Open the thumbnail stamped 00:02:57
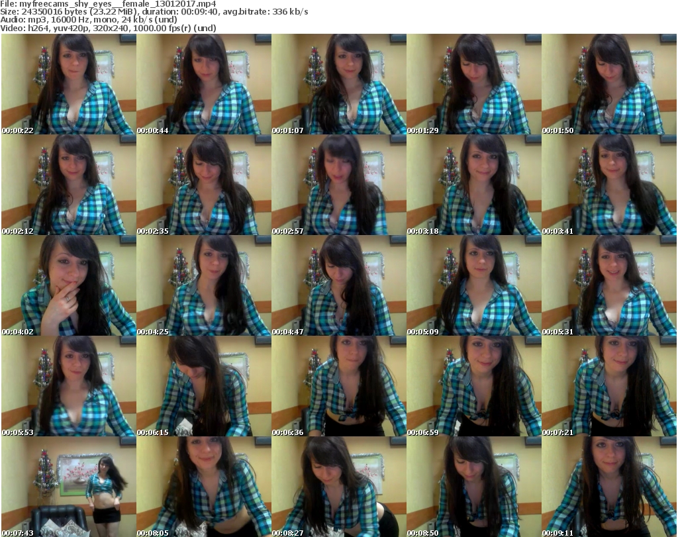Image resolution: width=678 pixels, height=537 pixels. 339,185
